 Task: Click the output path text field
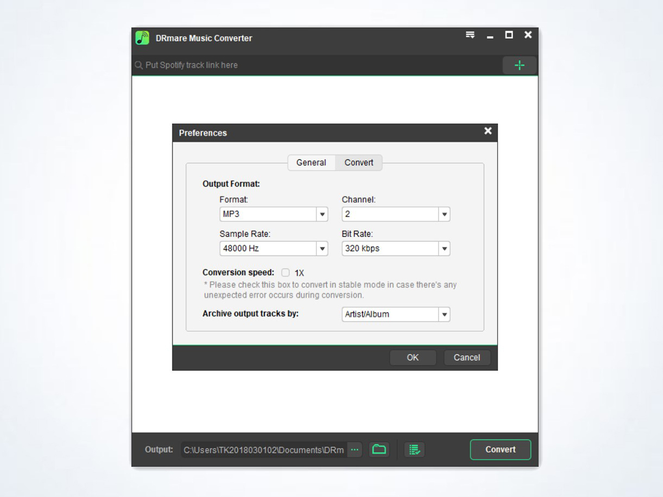265,450
